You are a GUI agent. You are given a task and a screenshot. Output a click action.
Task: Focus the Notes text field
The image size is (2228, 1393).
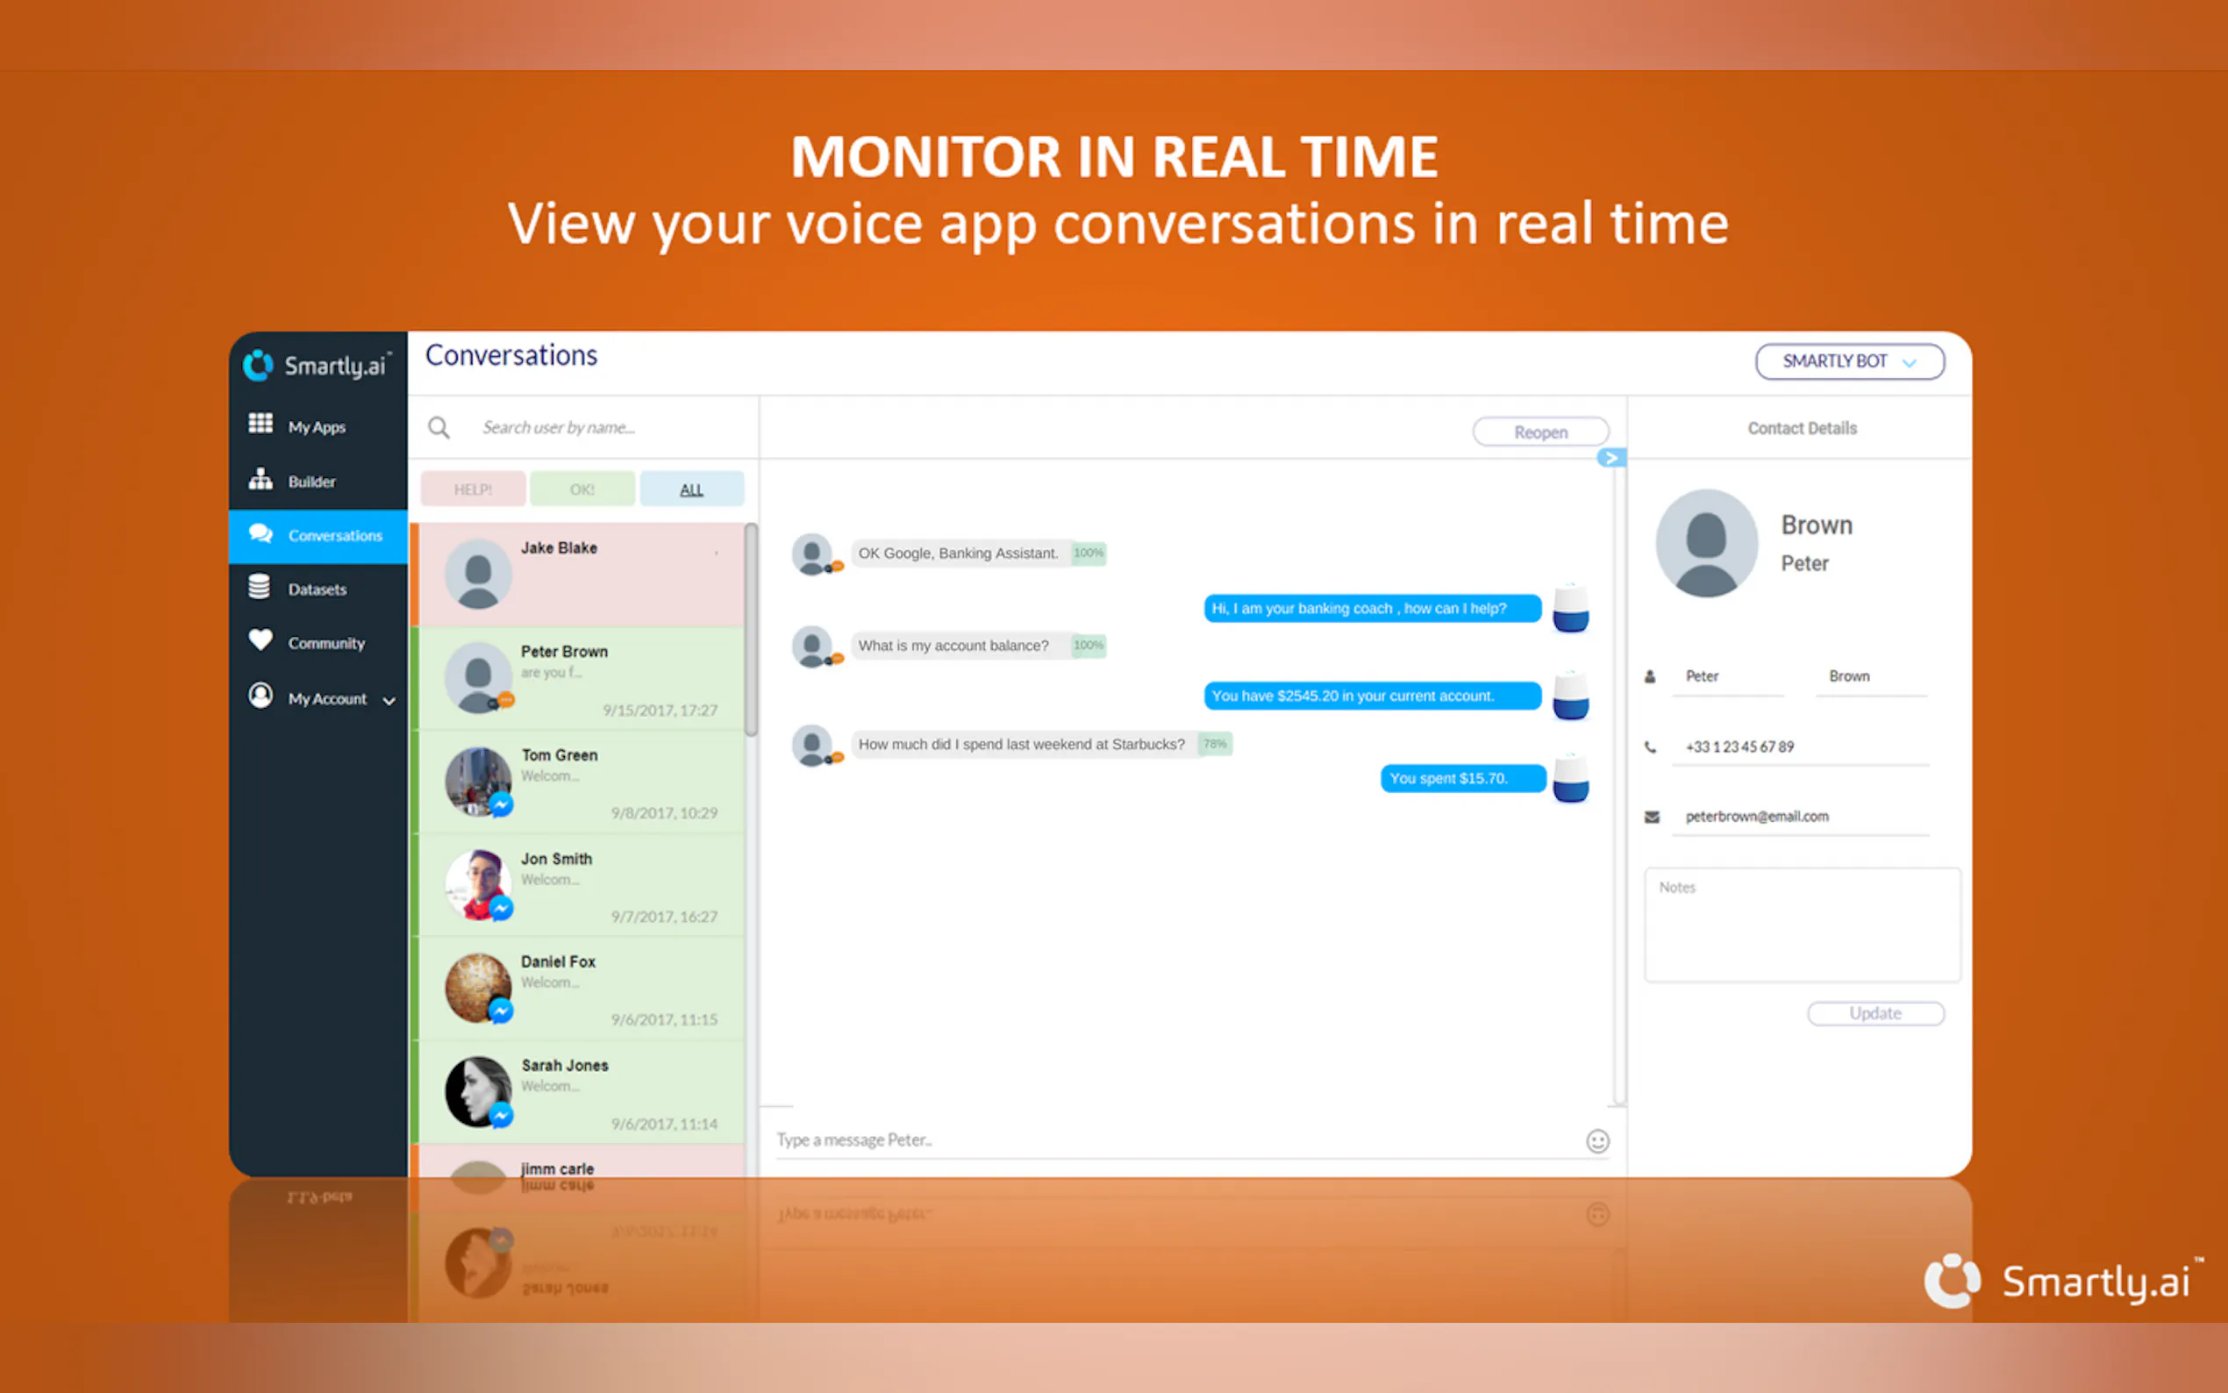[1802, 926]
